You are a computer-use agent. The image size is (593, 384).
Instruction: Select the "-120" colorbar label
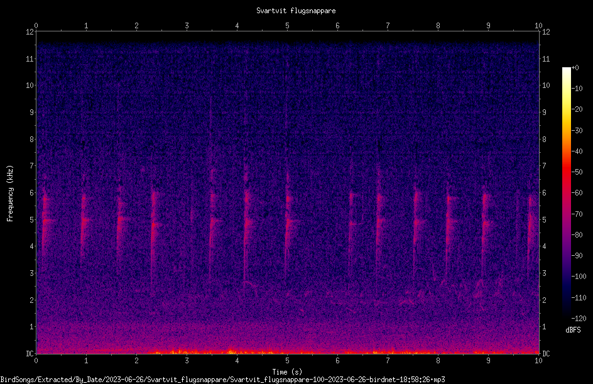[579, 319]
